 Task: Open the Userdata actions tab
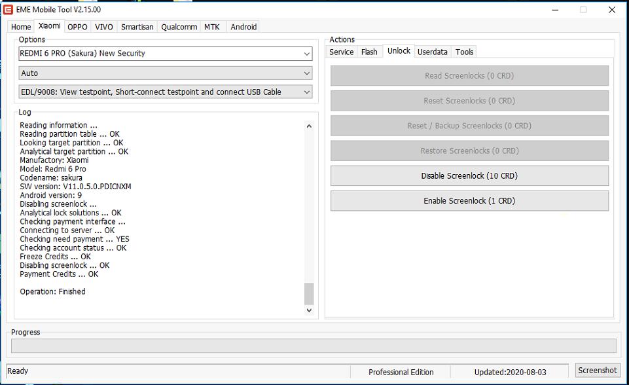point(433,52)
